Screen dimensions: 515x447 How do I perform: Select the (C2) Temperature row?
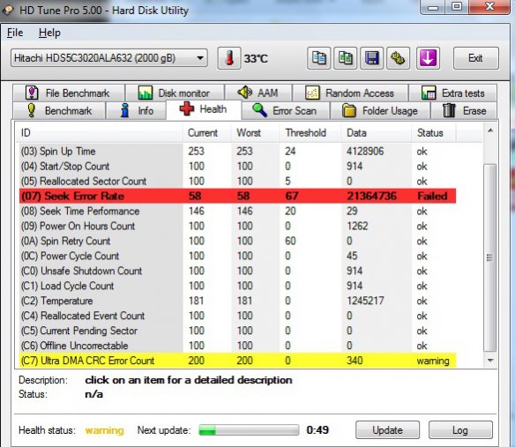pos(237,301)
